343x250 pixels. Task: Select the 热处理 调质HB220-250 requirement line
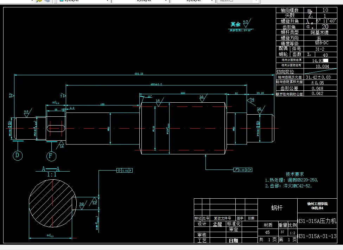click(x=291, y=180)
